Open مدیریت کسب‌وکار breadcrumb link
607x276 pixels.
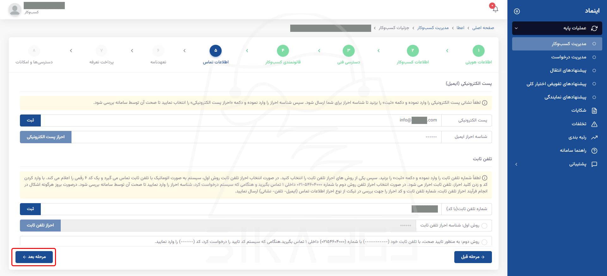[433, 28]
